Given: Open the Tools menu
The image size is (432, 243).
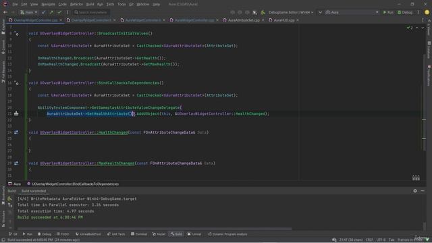Looking at the screenshot, I should click(x=122, y=4).
